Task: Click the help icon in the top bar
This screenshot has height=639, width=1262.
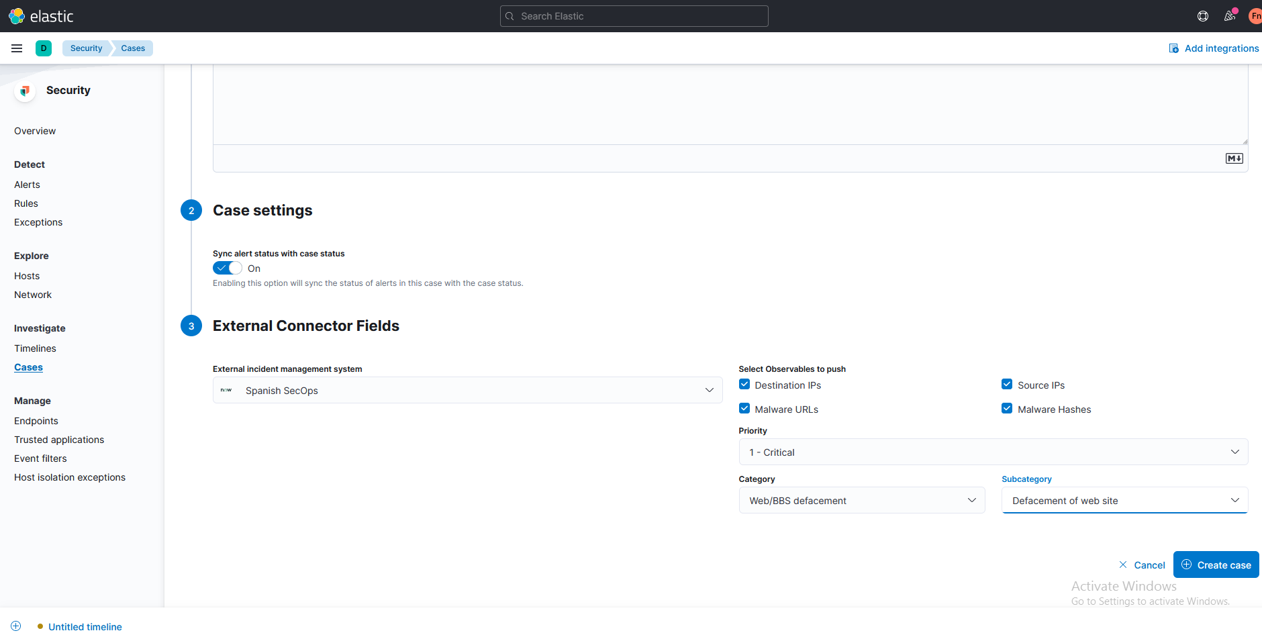Action: (1203, 15)
